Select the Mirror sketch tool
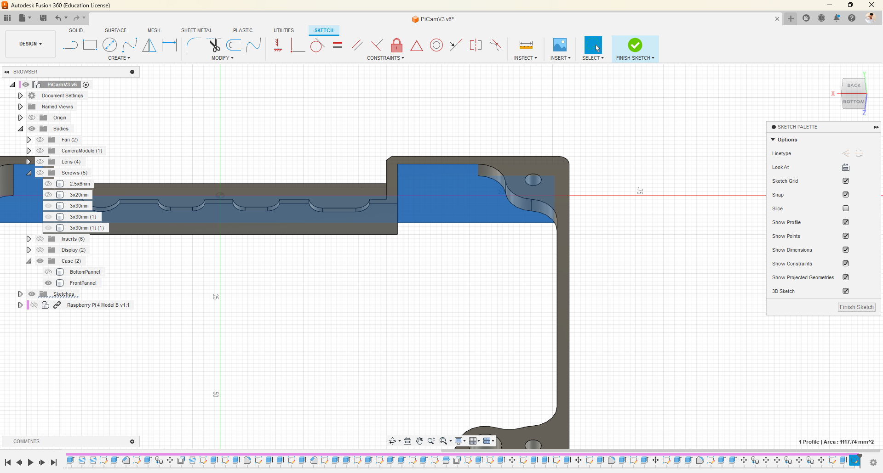883x473 pixels. tap(149, 45)
